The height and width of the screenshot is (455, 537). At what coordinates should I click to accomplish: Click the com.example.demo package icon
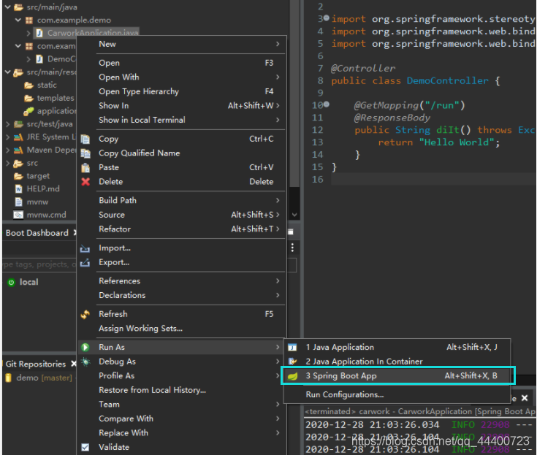tap(29, 20)
